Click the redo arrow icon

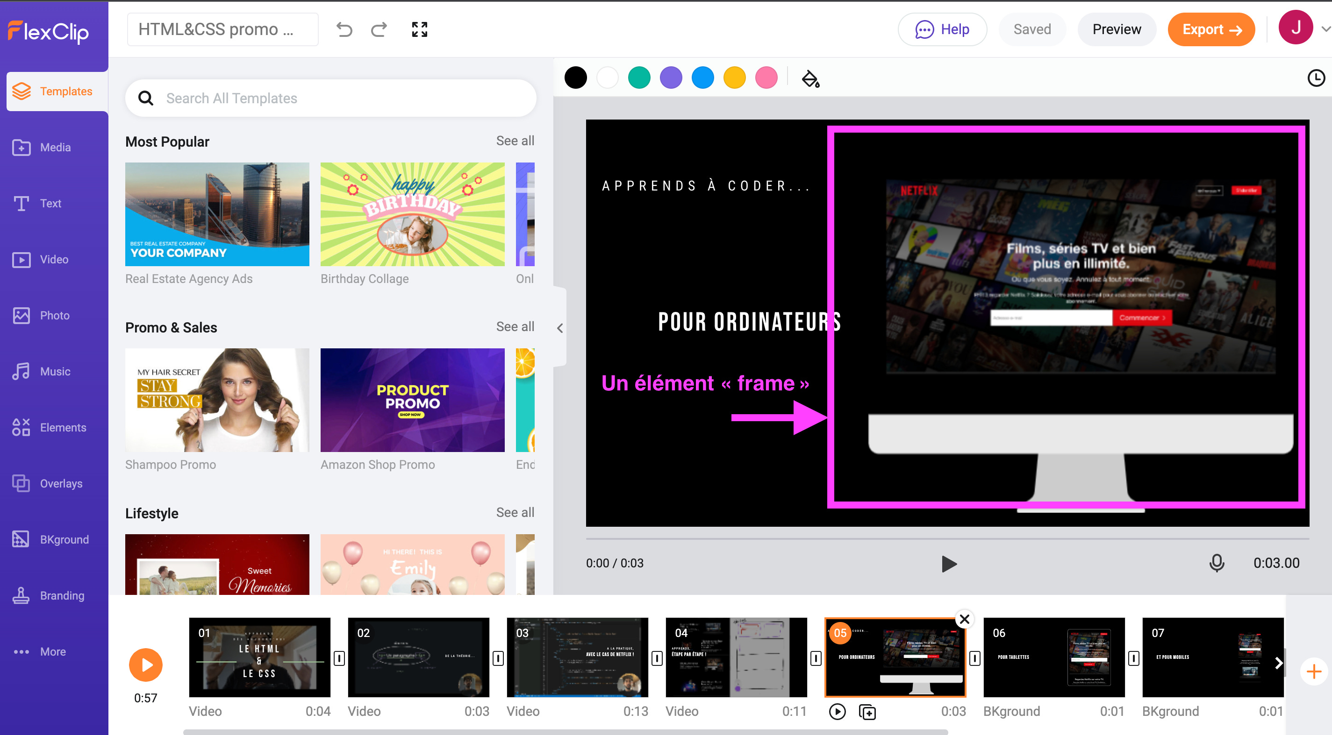coord(379,29)
